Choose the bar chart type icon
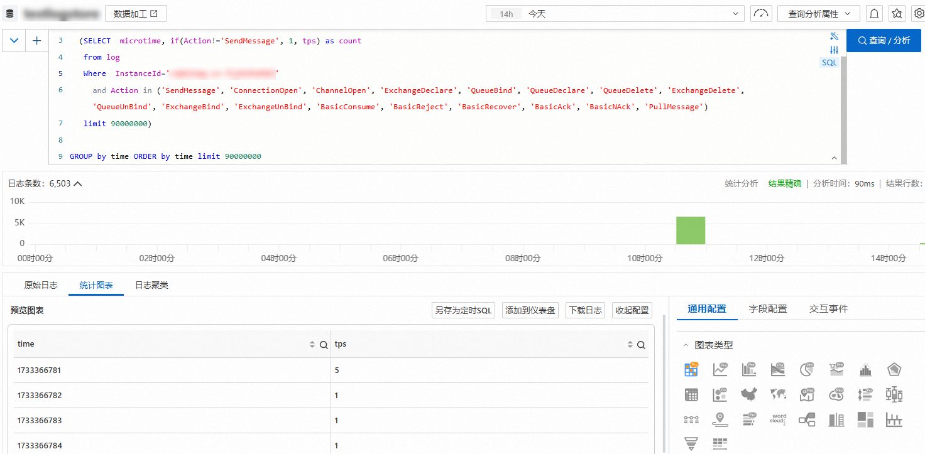 click(749, 370)
